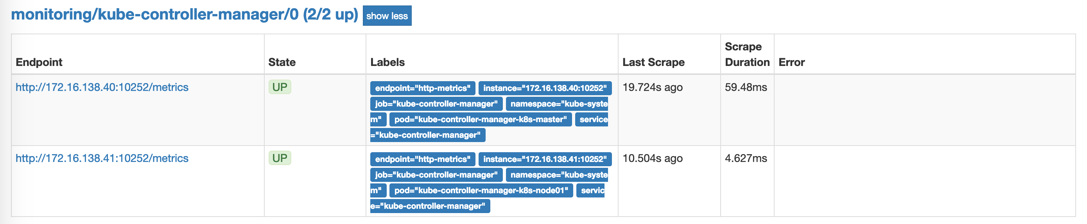1087x224 pixels.
Task: Click the Error column header
Action: coord(792,62)
